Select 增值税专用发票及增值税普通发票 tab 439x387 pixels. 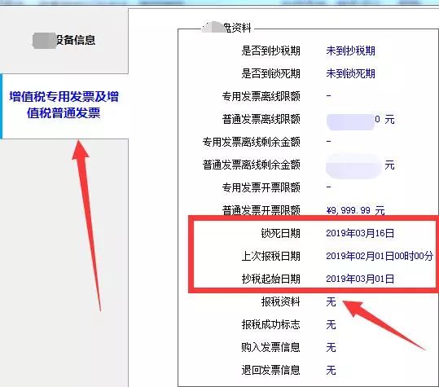[64, 105]
